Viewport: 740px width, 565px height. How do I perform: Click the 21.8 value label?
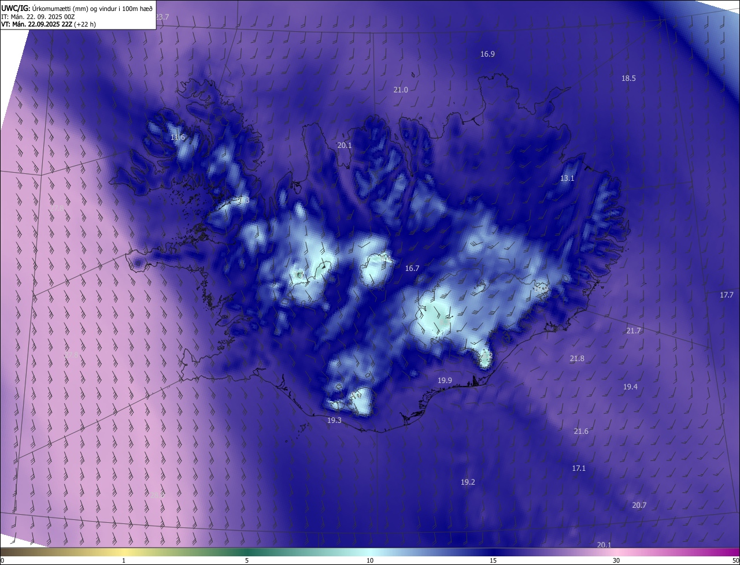[x=577, y=358]
